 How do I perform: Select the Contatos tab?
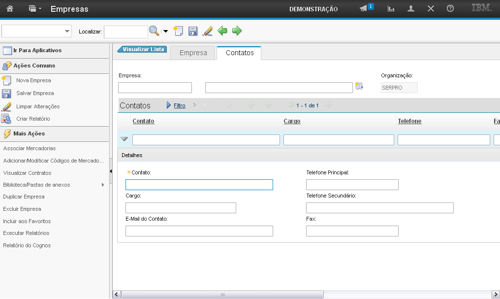pyautogui.click(x=240, y=53)
